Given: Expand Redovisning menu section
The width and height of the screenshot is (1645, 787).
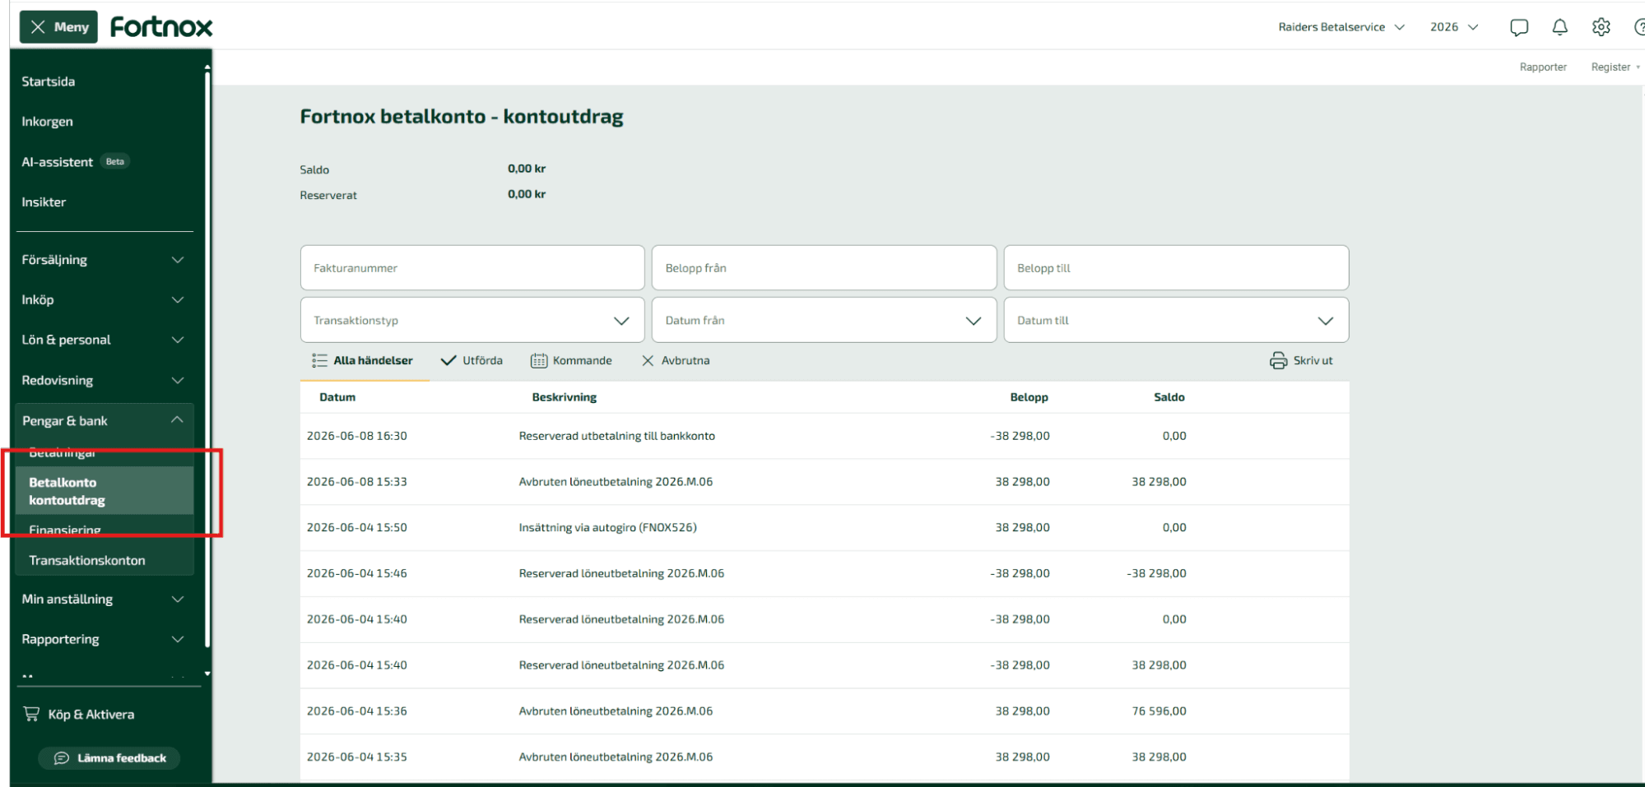Looking at the screenshot, I should 104,380.
